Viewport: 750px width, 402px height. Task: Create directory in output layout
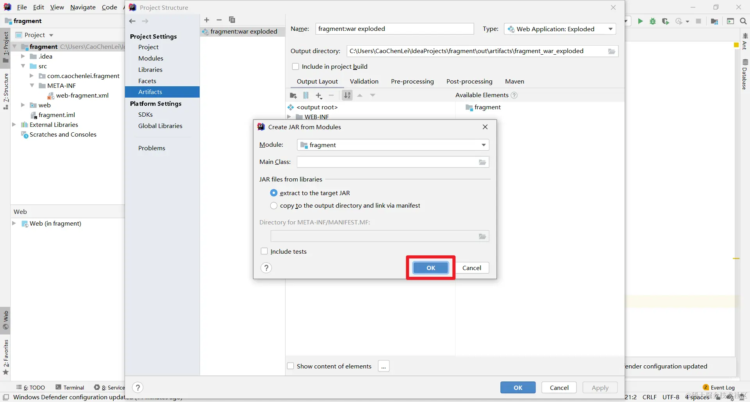pos(293,95)
